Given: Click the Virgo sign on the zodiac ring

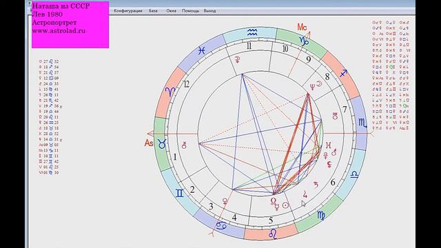Looking at the screenshot, I should click(x=321, y=216).
